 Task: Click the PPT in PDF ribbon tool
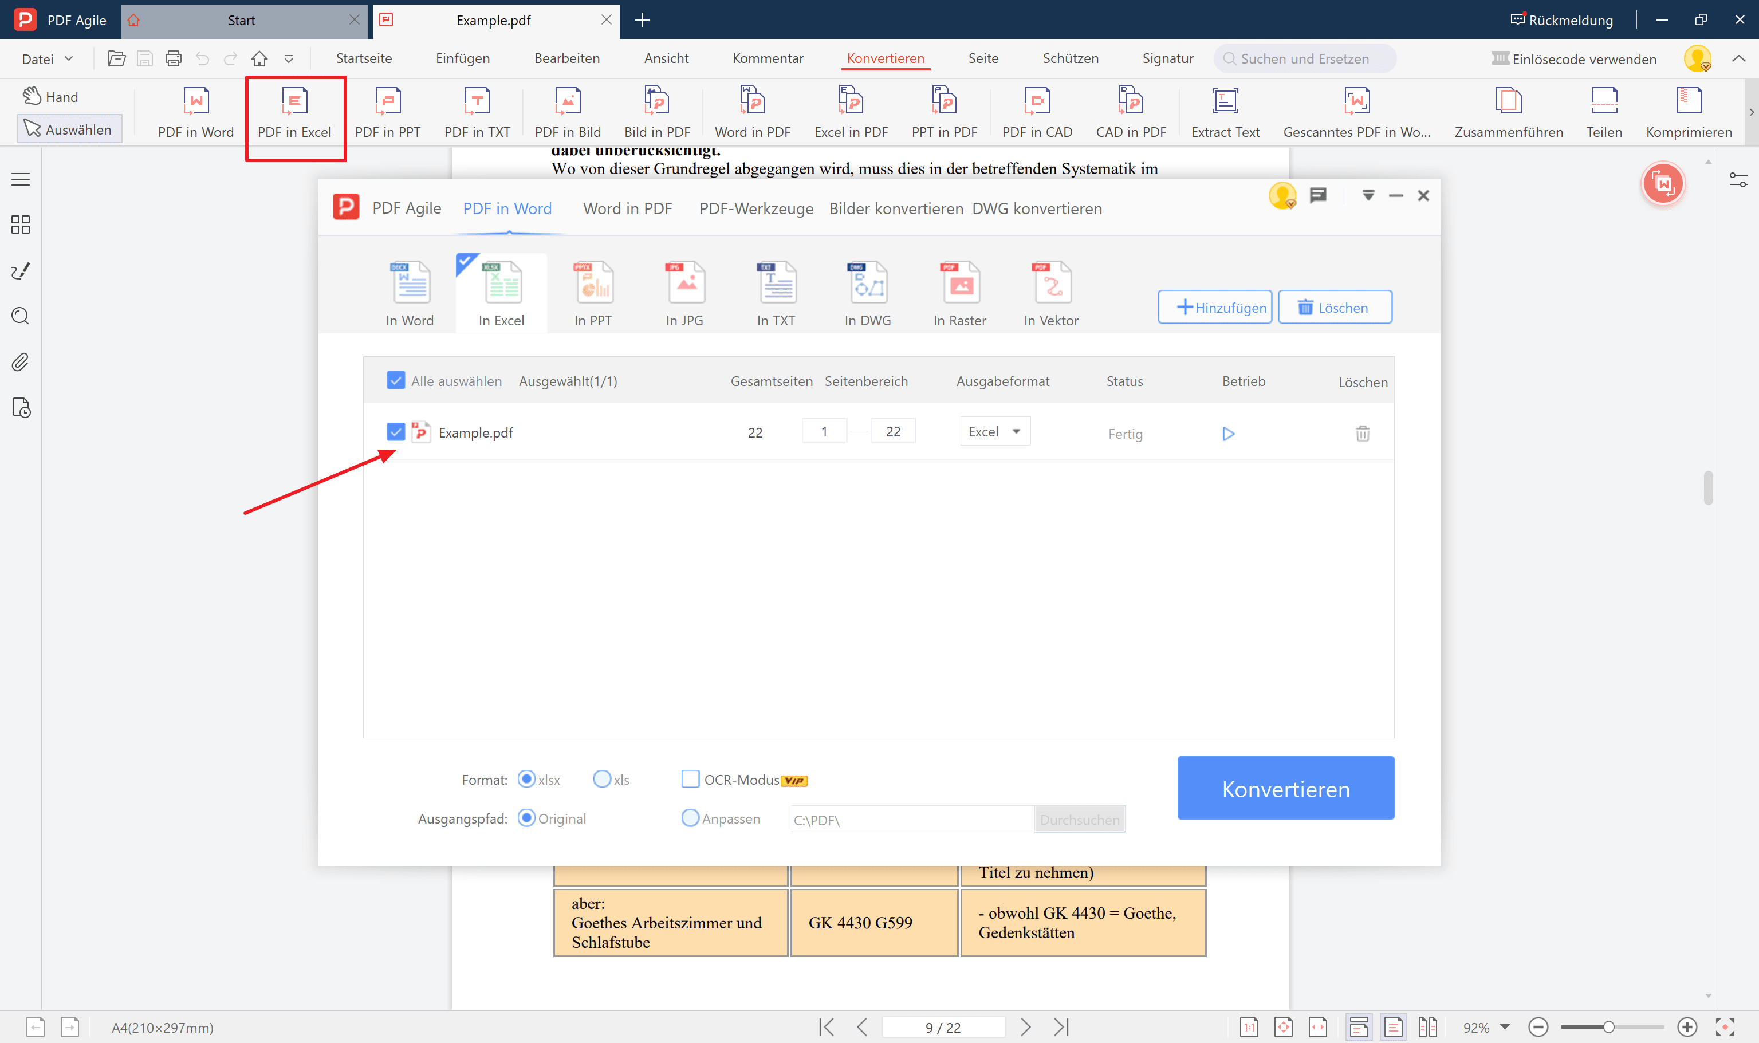944,112
